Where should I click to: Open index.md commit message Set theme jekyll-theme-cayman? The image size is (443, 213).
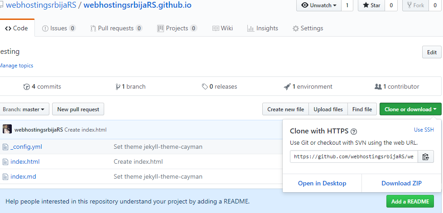point(158,177)
